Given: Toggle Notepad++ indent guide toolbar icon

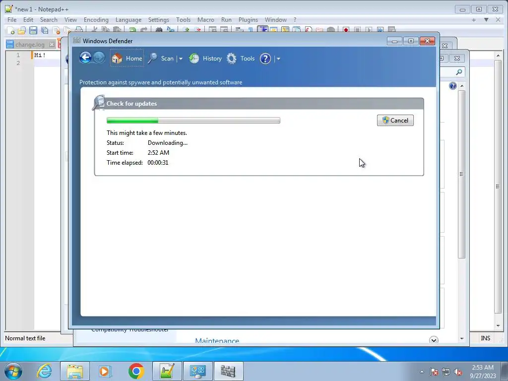Looking at the screenshot, I should tap(262, 29).
